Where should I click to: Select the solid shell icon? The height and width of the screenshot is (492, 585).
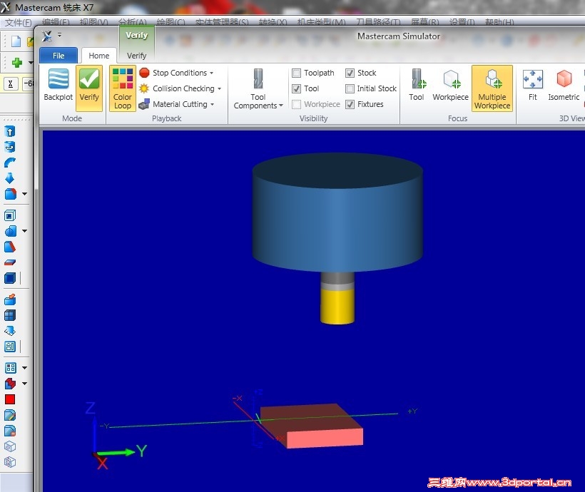[10, 215]
